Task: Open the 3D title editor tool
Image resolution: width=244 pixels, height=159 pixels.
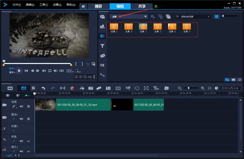Action: (156, 88)
